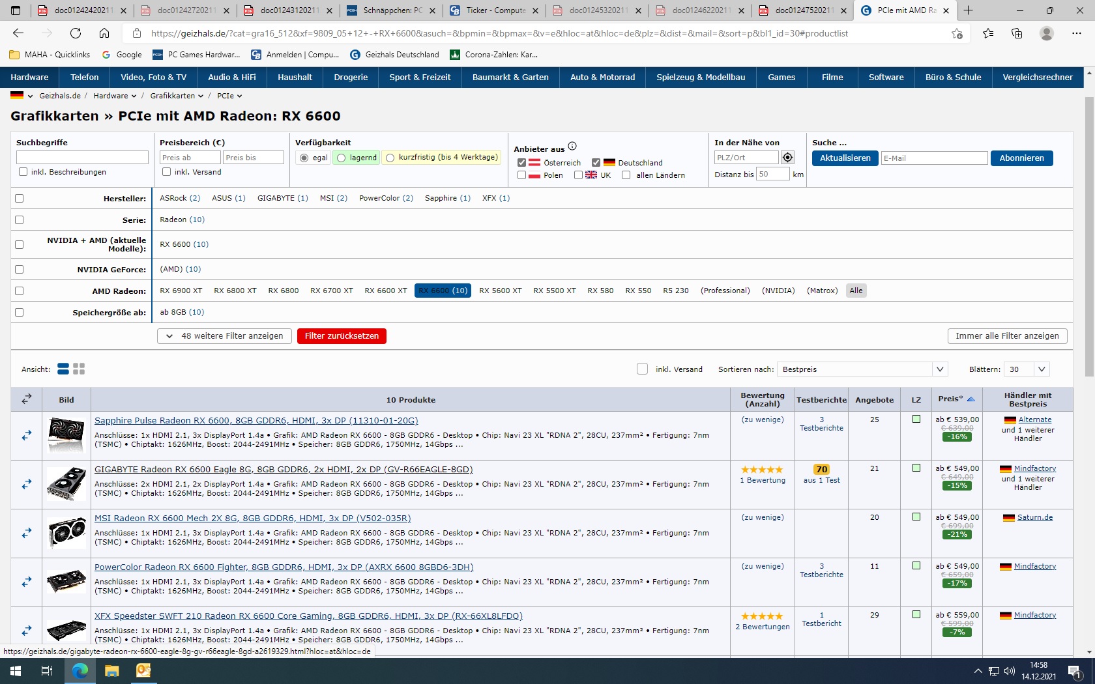
Task: Click the page vertical scrollbar
Action: tap(1089, 236)
